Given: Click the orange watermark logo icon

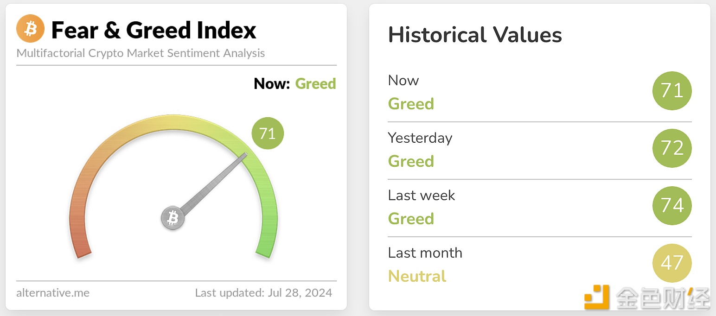Looking at the screenshot, I should [596, 297].
